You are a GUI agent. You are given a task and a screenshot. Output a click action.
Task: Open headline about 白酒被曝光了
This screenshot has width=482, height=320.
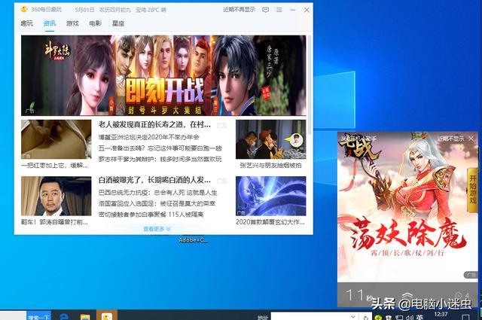(154, 180)
